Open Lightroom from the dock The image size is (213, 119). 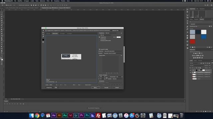click(76, 115)
